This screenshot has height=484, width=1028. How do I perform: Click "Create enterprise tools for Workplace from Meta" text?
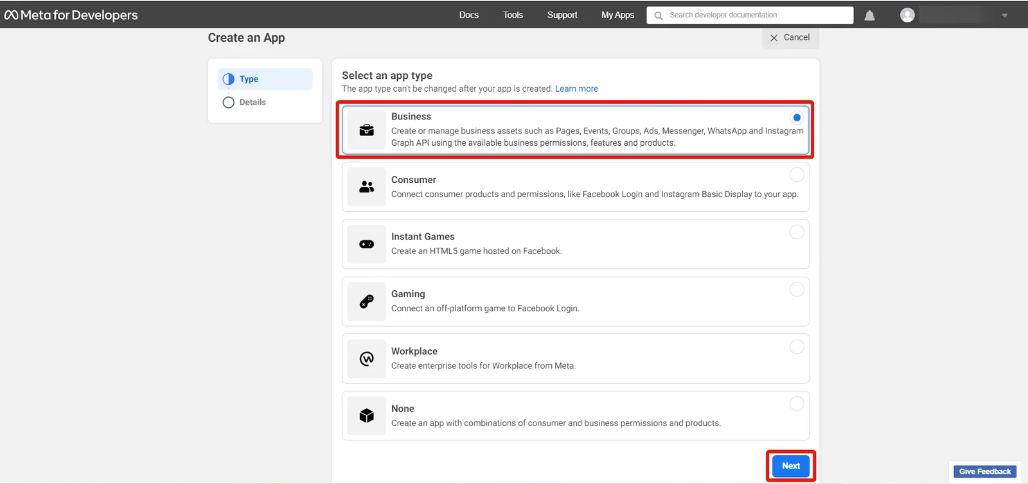tap(483, 366)
